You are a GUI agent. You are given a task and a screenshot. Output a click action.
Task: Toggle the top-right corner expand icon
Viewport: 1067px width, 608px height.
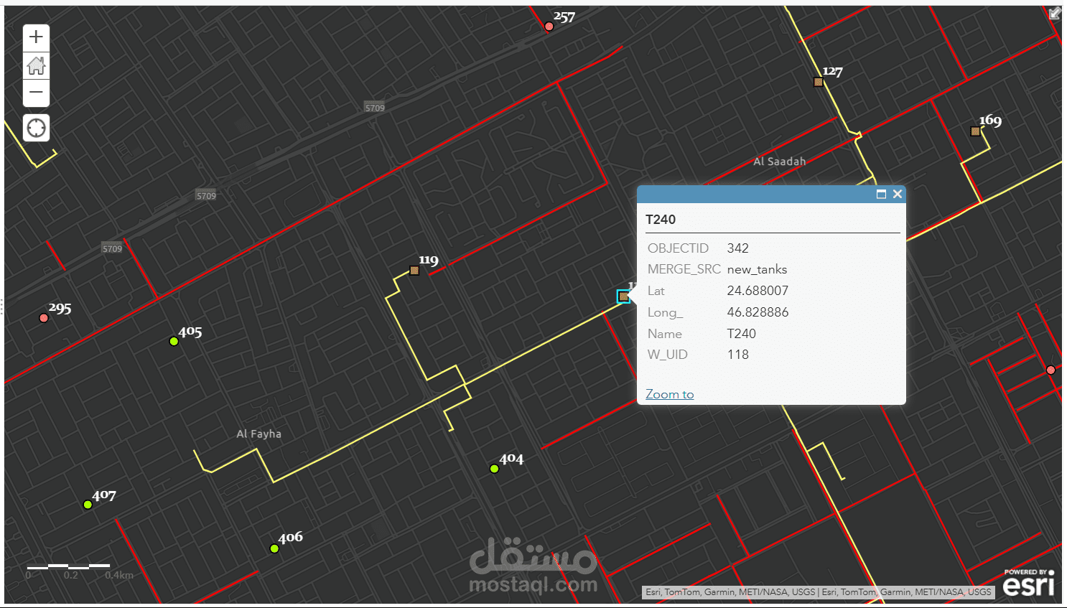point(1055,13)
